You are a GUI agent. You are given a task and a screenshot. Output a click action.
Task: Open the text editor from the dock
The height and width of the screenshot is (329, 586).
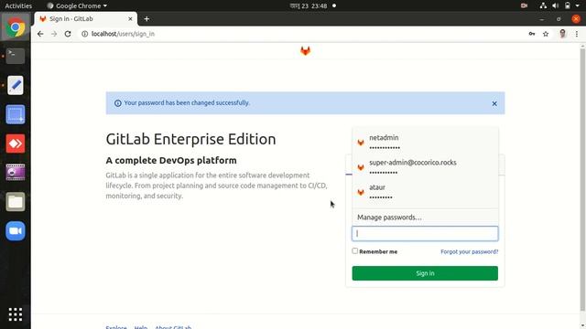(x=16, y=85)
